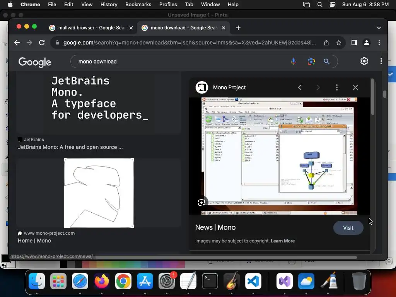Reload the current Google page
The height and width of the screenshot is (297, 396).
point(42,43)
